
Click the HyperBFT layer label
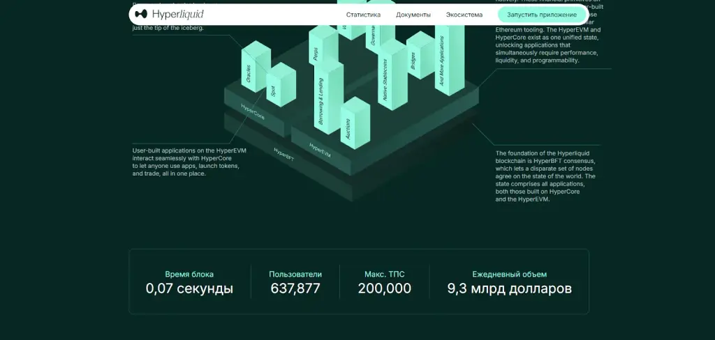pyautogui.click(x=284, y=154)
